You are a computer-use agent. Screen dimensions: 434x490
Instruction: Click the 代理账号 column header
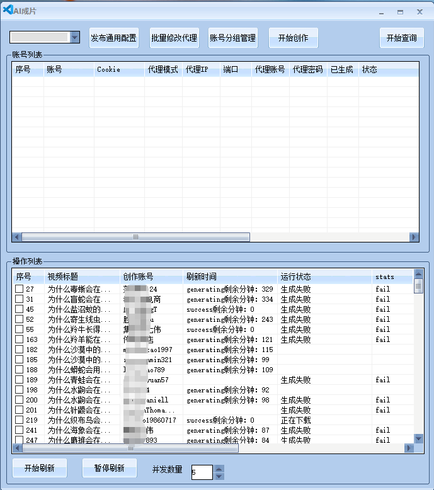271,69
